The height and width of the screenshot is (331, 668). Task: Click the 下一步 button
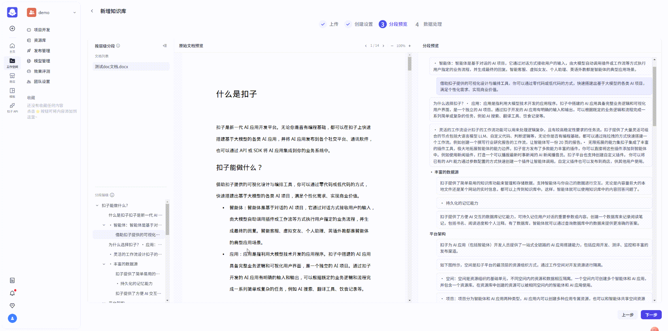651,315
